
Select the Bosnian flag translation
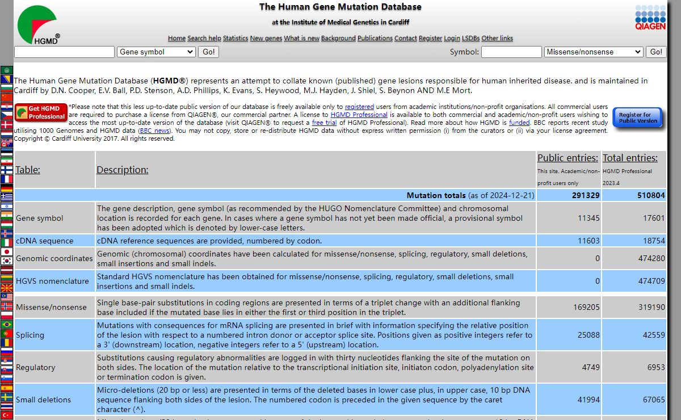tap(7, 79)
